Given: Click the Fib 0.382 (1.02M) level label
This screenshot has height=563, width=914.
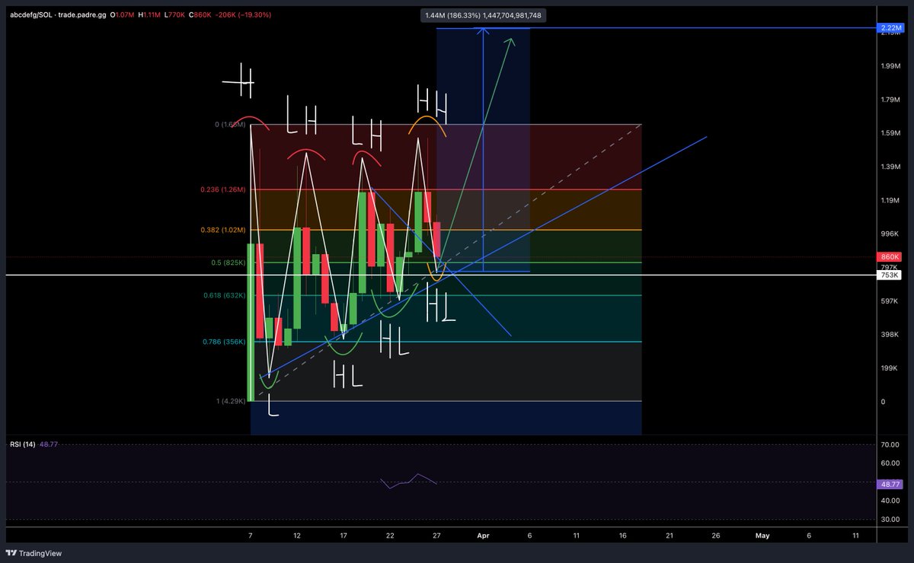Looking at the screenshot, I should tap(222, 230).
